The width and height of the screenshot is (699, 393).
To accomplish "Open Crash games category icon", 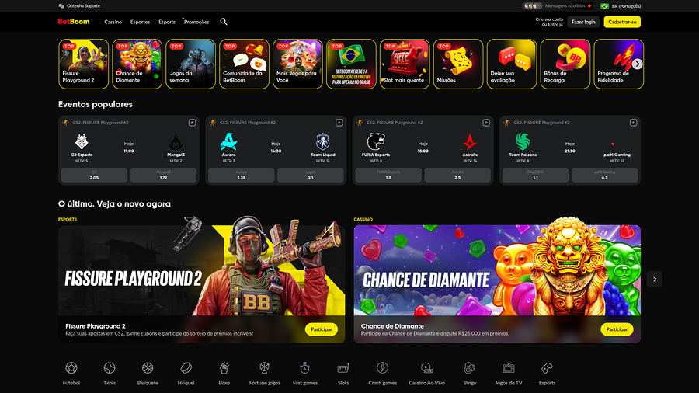I will 382,368.
